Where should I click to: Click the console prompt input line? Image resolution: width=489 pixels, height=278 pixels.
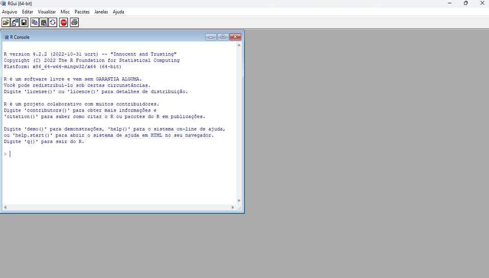119,154
